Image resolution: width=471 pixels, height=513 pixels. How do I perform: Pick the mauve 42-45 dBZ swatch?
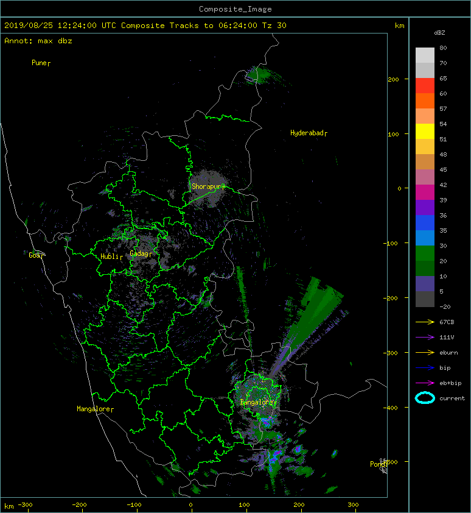click(x=425, y=177)
